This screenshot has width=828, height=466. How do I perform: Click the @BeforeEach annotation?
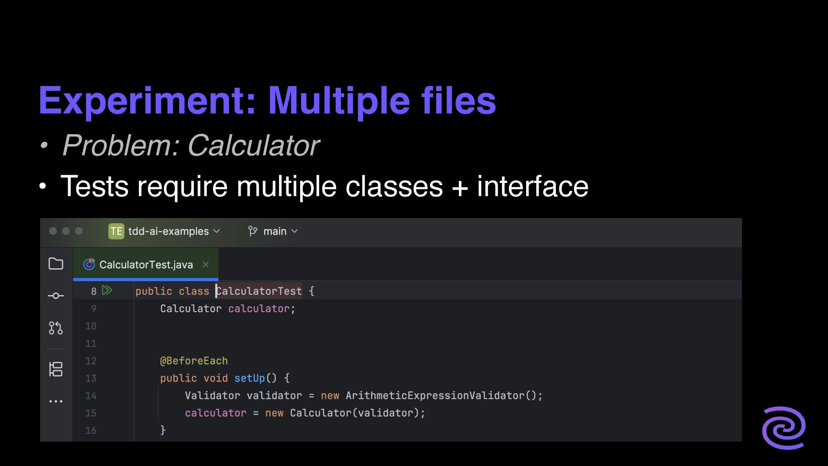(194, 361)
